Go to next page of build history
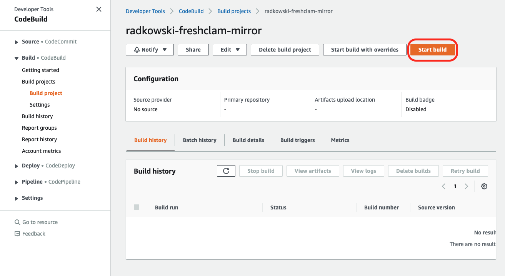The width and height of the screenshot is (505, 276). pos(467,186)
